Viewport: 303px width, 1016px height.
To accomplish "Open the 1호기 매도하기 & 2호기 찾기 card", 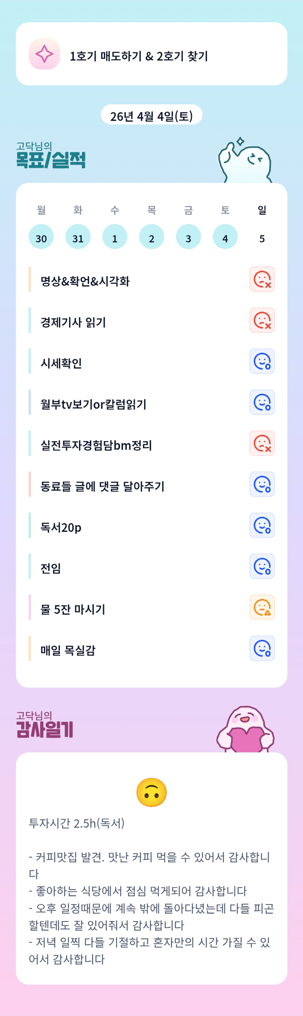I will point(152,54).
